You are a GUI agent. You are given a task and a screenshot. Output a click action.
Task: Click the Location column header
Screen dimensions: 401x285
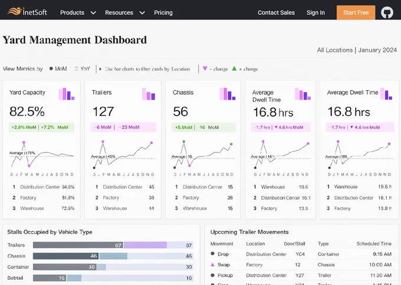pos(255,244)
